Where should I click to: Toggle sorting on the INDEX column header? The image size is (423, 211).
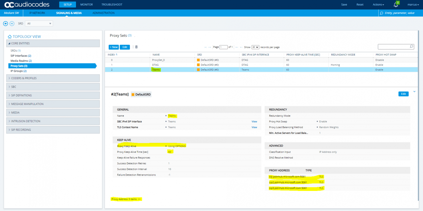click(112, 54)
